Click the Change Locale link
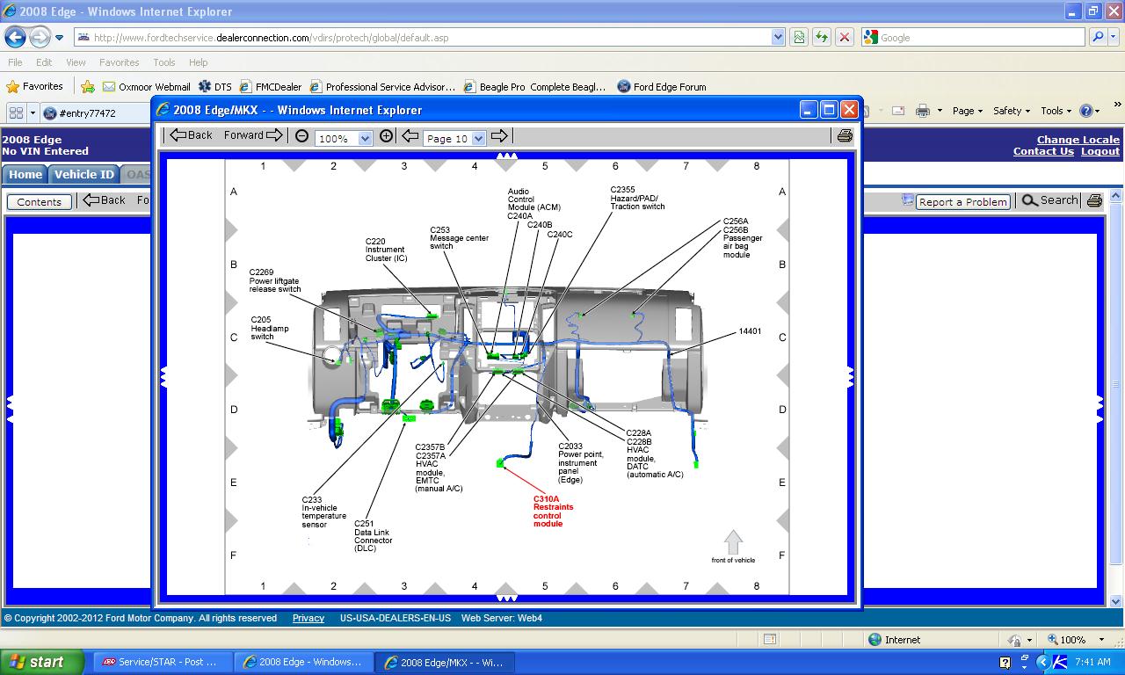1125x675 pixels. [x=1078, y=140]
